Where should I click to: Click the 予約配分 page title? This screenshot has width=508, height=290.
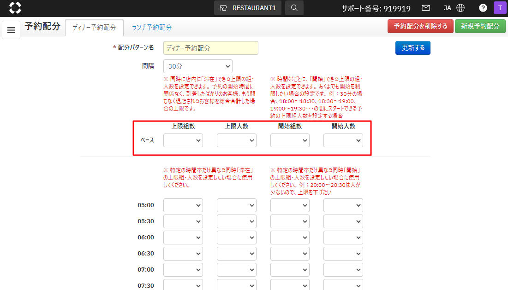pos(42,27)
